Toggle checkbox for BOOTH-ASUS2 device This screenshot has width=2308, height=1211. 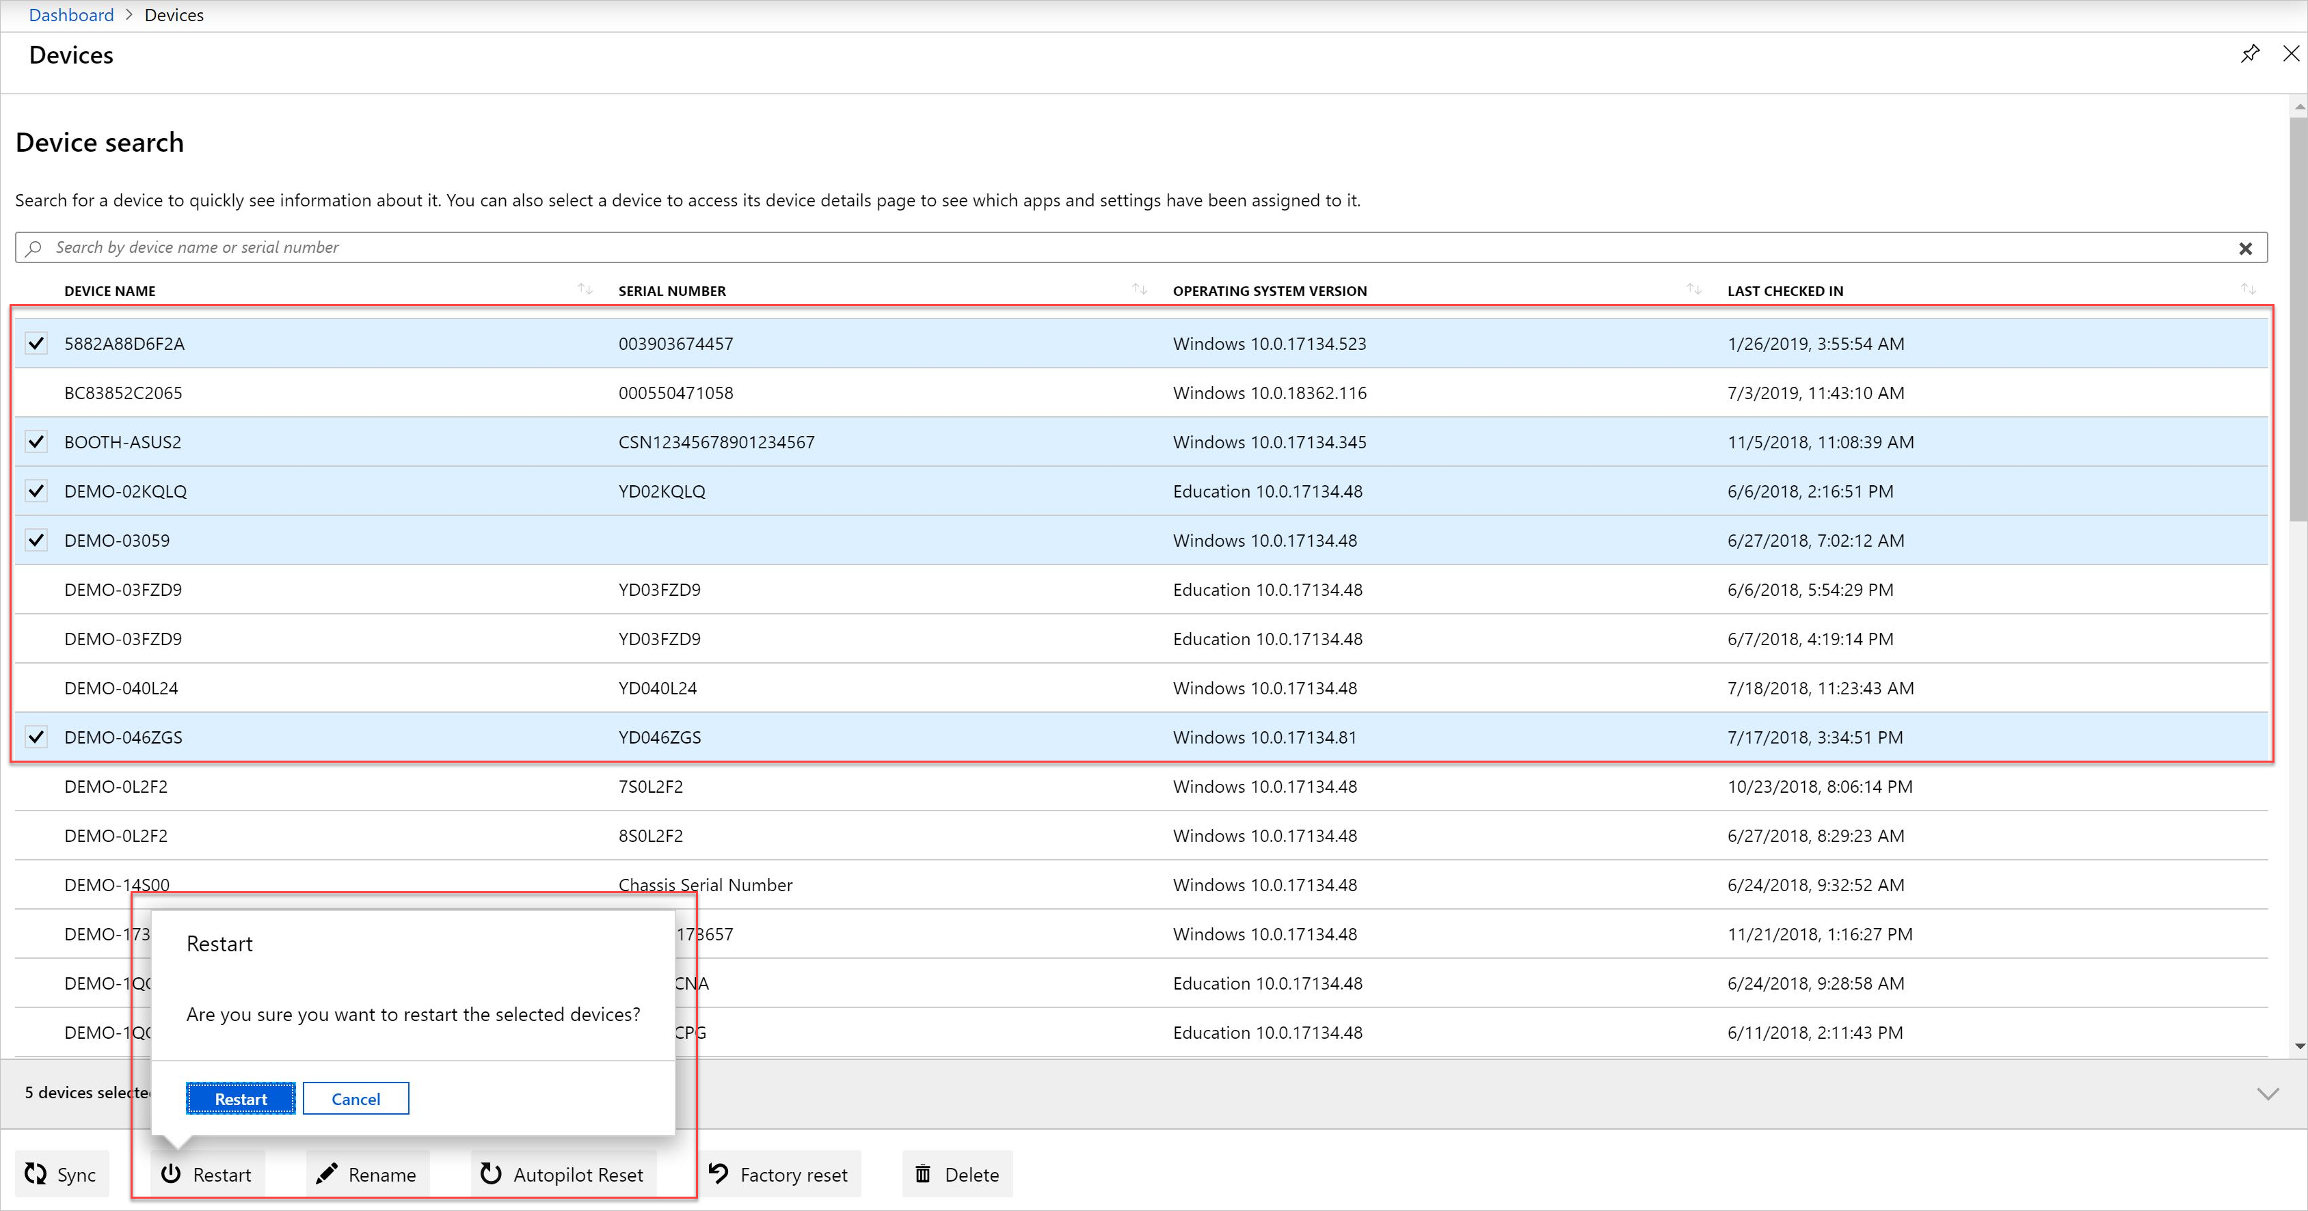pyautogui.click(x=37, y=441)
